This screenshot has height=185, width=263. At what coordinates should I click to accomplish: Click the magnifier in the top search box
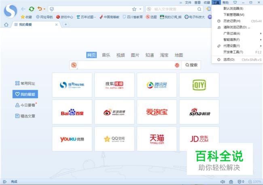point(199,9)
